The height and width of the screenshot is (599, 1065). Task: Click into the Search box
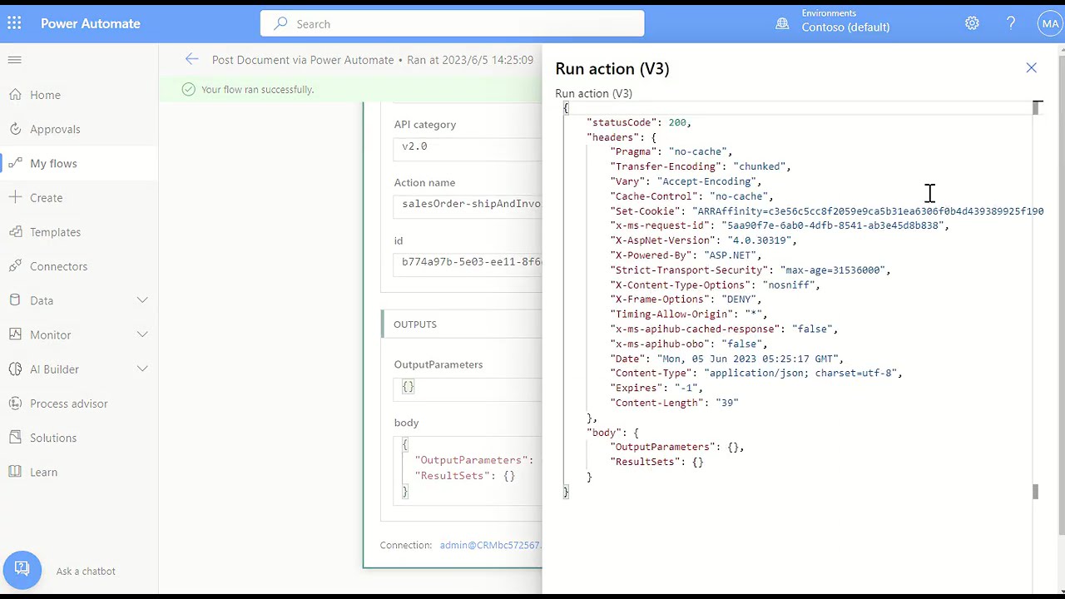coord(452,24)
